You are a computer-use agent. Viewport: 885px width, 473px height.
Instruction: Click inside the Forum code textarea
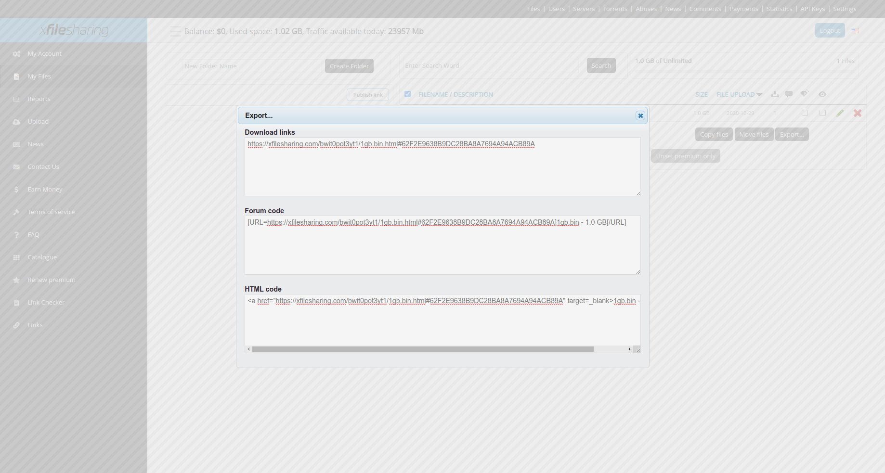[442, 245]
